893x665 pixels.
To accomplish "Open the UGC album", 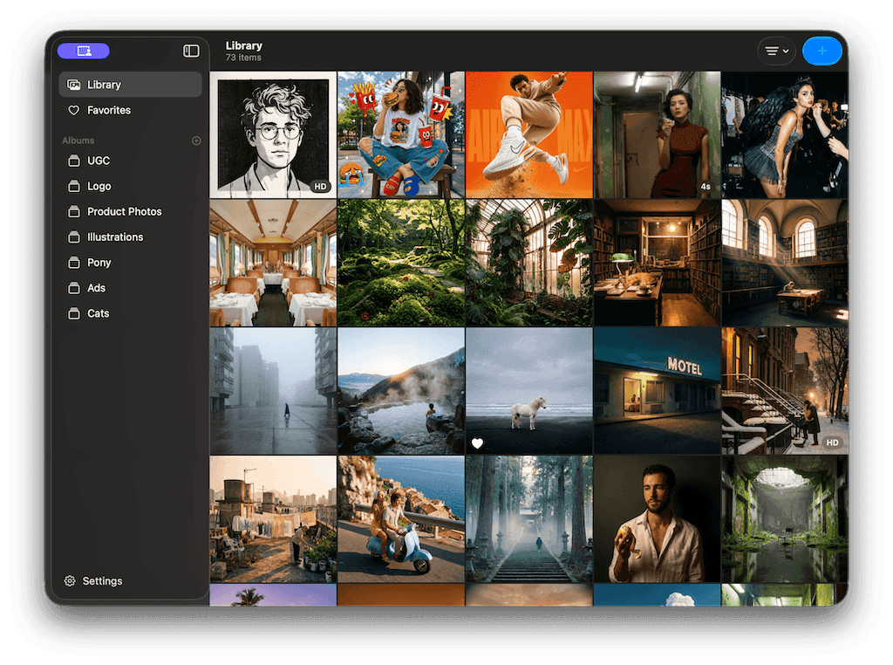I will (131, 161).
